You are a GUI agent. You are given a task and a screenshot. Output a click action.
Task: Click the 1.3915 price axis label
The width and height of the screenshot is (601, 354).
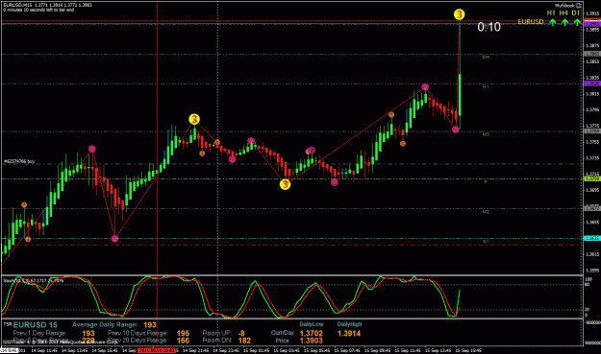click(x=592, y=13)
